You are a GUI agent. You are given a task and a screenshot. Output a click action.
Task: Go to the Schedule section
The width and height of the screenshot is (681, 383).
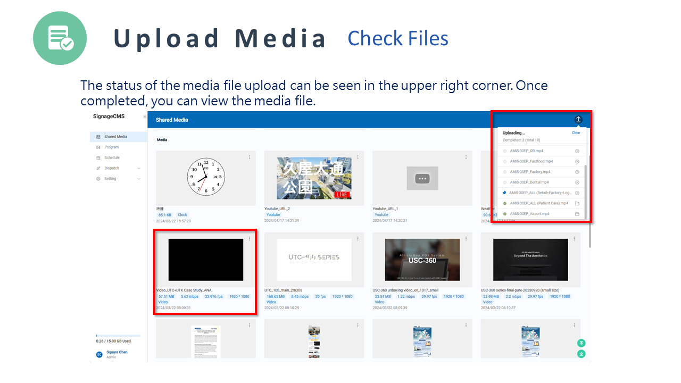(x=112, y=158)
